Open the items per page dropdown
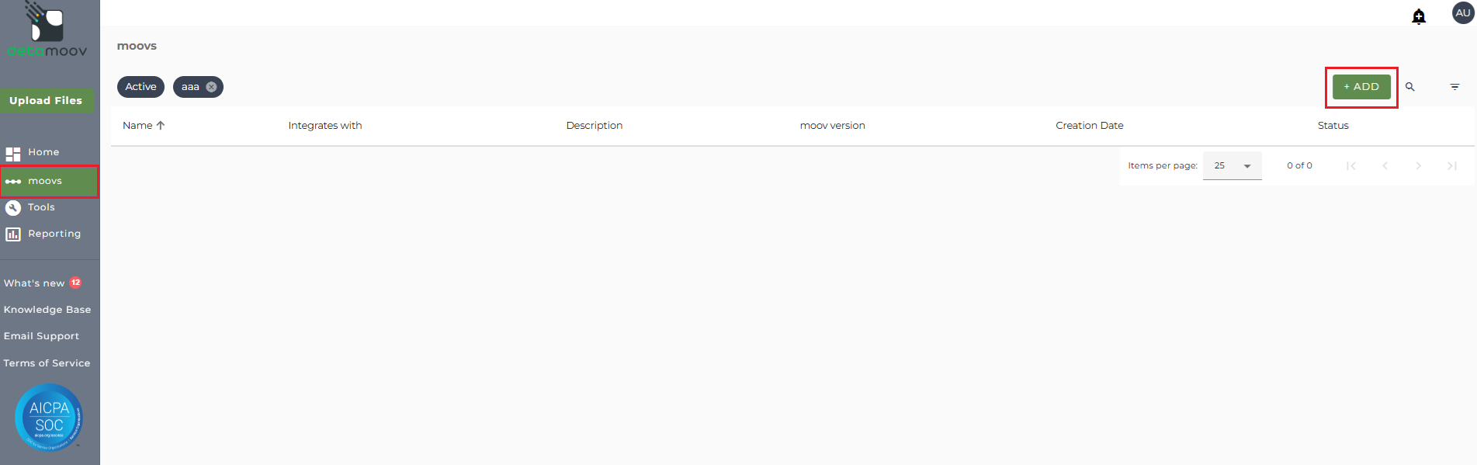 pyautogui.click(x=1233, y=165)
